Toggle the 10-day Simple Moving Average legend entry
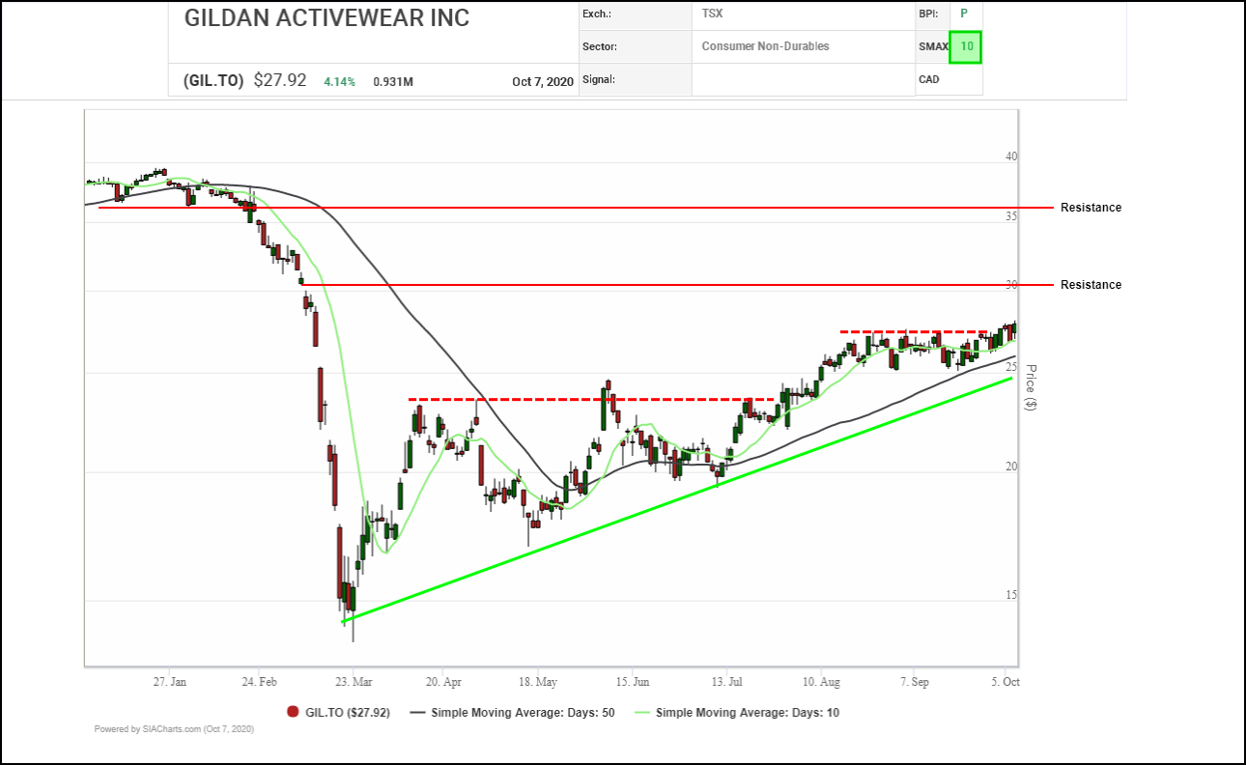 (737, 713)
